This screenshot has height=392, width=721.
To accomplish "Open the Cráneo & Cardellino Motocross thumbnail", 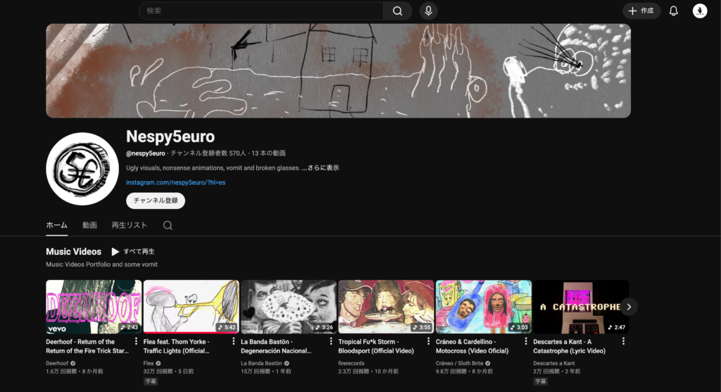I will click(x=483, y=306).
